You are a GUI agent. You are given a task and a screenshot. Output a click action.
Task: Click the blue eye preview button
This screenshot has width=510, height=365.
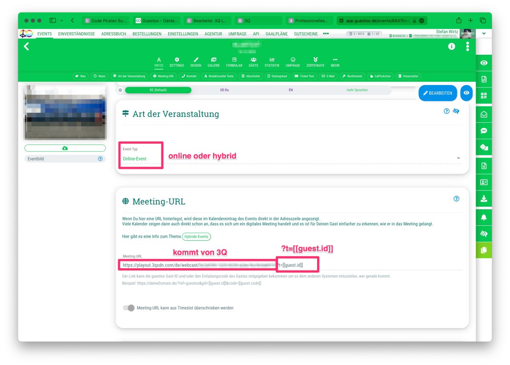point(466,93)
